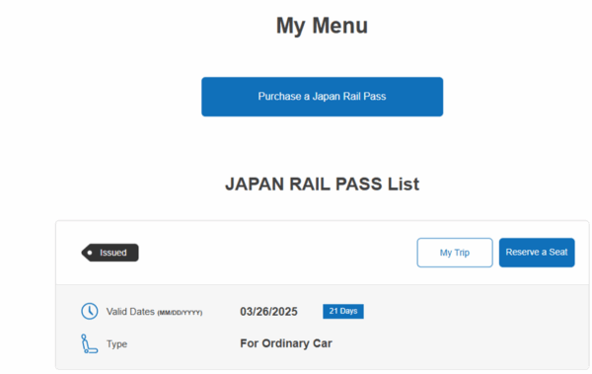Select the Reserve a Seat button

point(537,253)
